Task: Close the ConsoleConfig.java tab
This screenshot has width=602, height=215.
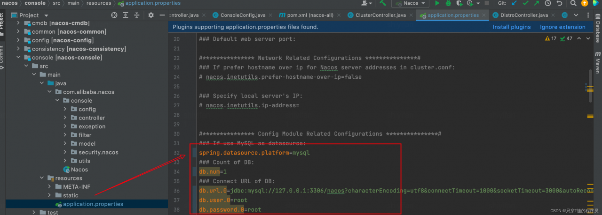Action: pyautogui.click(x=271, y=15)
